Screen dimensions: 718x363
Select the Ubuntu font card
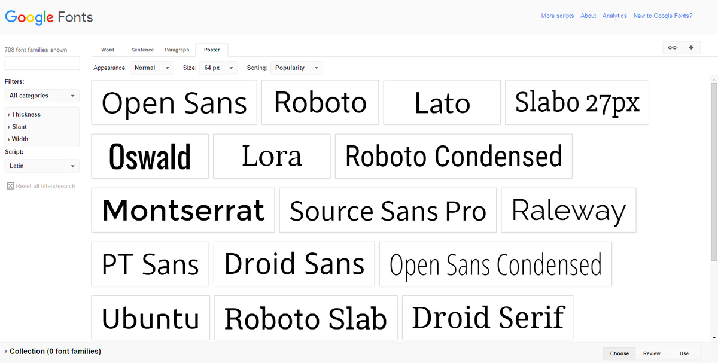tap(151, 318)
